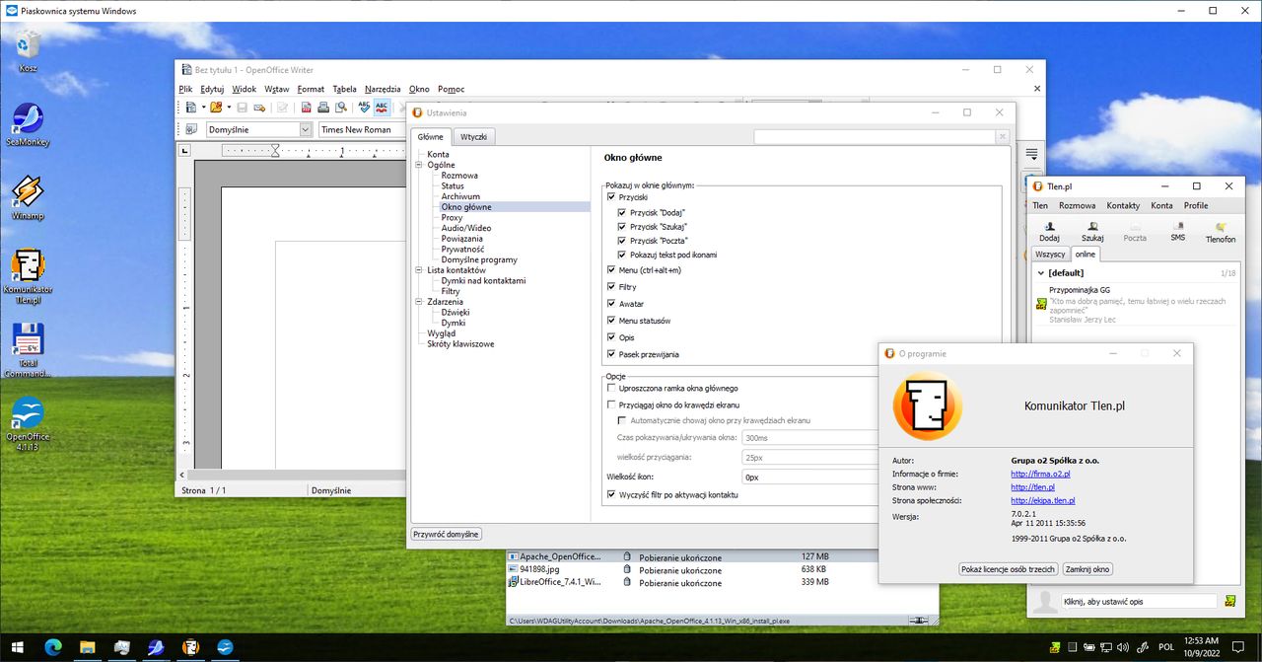1262x662 pixels.
Task: Select the Winamp desktop icon
Action: [x=27, y=198]
